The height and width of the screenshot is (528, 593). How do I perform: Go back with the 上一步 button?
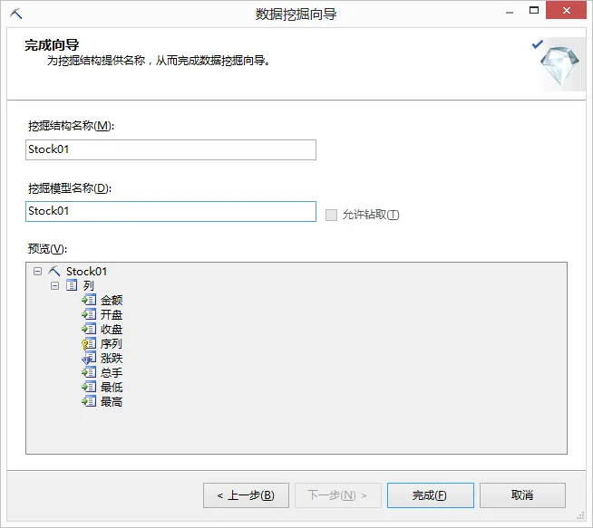[x=246, y=495]
